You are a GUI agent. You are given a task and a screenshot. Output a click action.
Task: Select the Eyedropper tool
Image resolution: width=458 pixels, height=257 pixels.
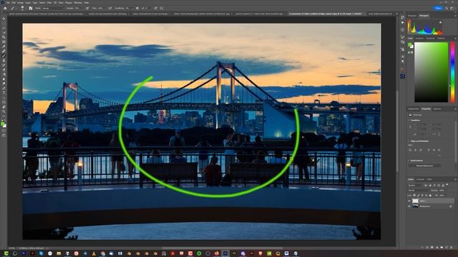[x=4, y=46]
